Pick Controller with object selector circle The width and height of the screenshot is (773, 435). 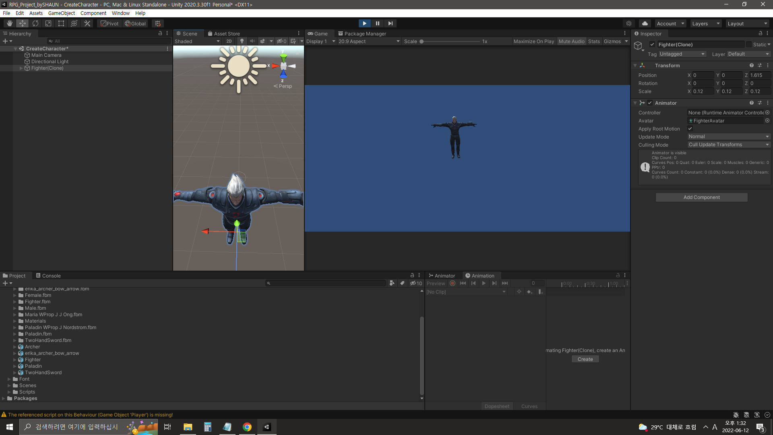pyautogui.click(x=767, y=112)
